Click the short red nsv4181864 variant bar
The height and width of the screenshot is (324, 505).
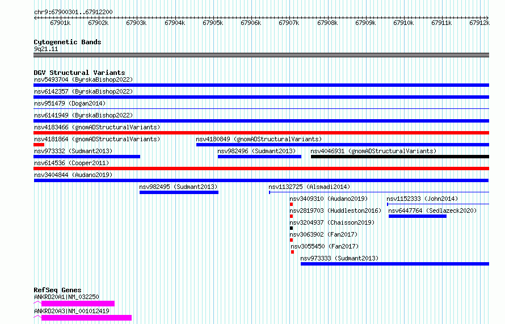pos(39,145)
